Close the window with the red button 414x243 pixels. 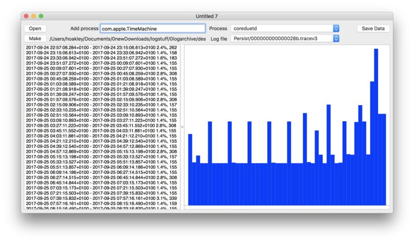tap(26, 16)
